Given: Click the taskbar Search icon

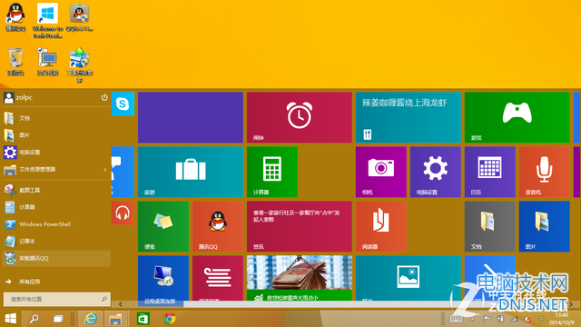Looking at the screenshot, I should tap(34, 319).
